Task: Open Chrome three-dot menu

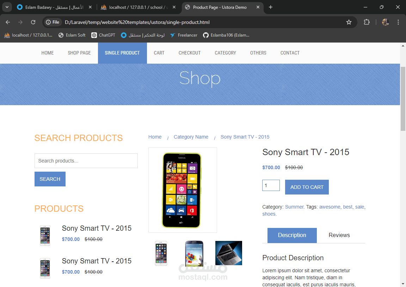Action: pos(398,22)
